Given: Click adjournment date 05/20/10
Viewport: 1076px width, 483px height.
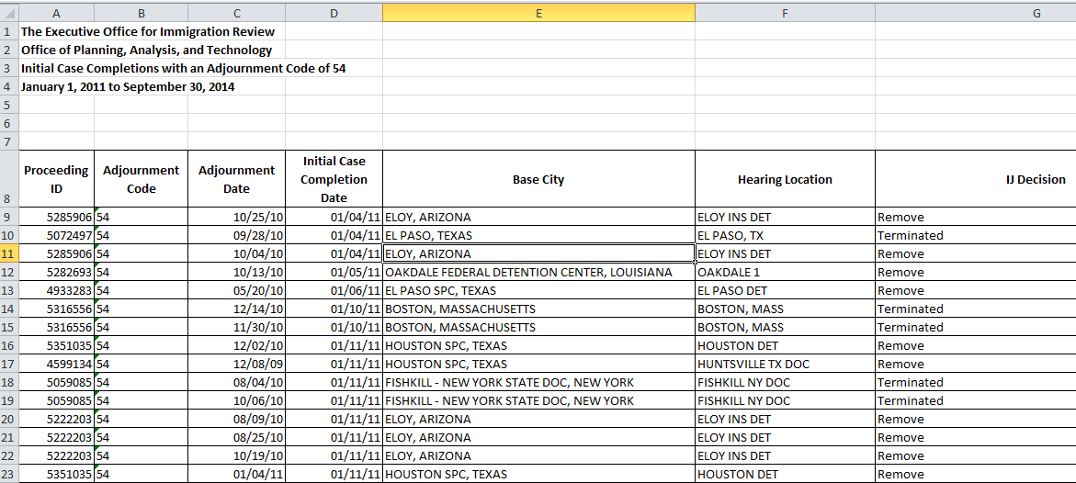Looking at the screenshot, I should (237, 290).
